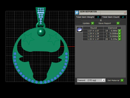
Task: Click the collapse arrow under the totals
Action: pyautogui.click(x=101, y=20)
